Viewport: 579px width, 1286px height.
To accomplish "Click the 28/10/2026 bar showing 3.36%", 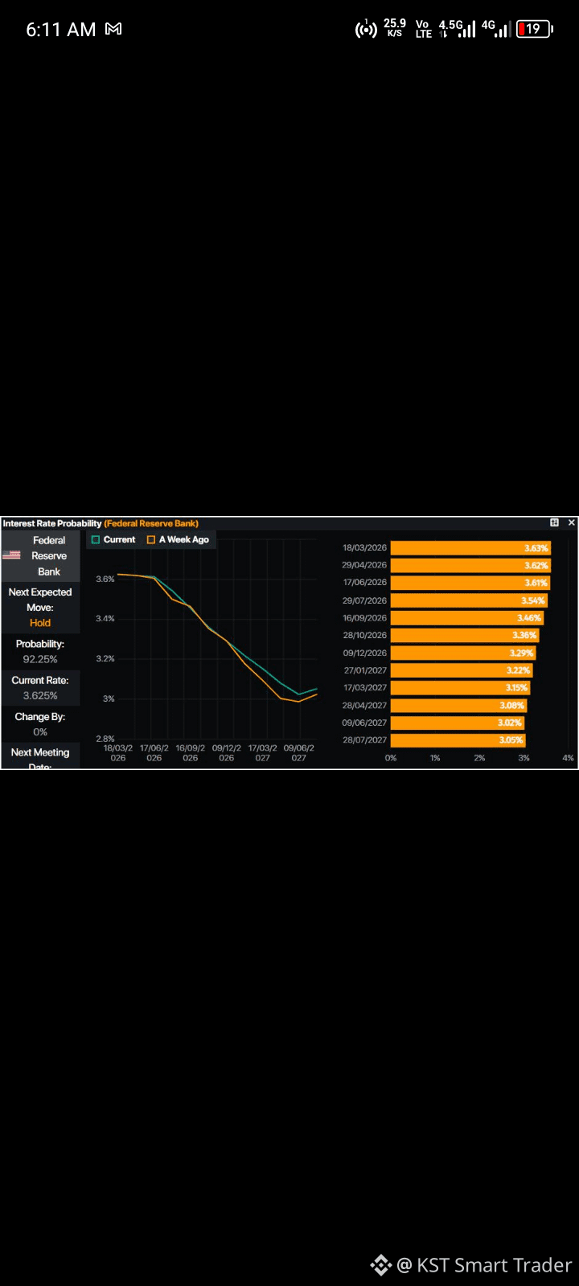I will [465, 635].
